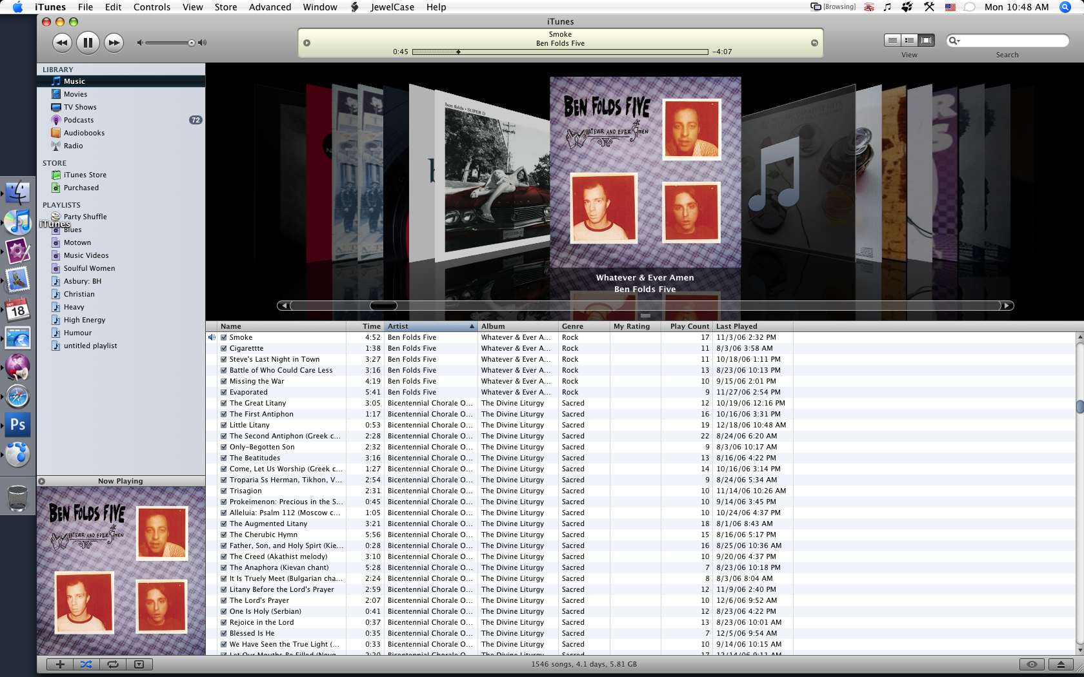Click the add playlist plus button
1084x677 pixels.
(x=60, y=664)
